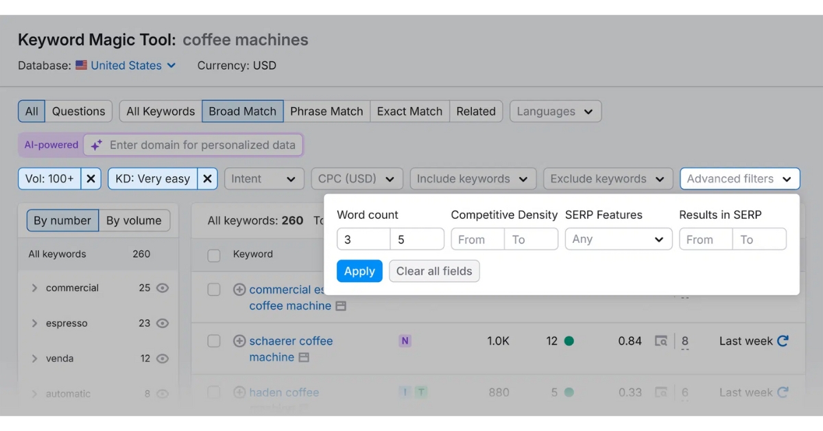Click the plus icon beside haden coffee

[239, 393]
